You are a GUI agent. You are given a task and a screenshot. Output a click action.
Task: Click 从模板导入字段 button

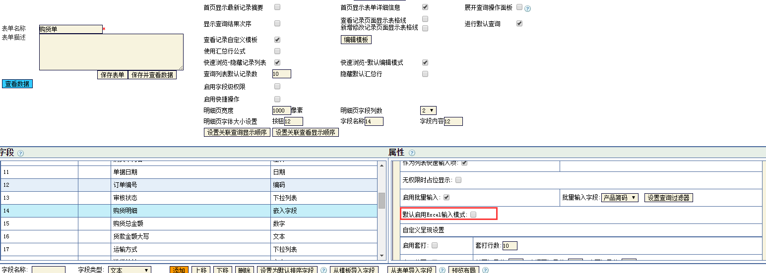point(355,271)
